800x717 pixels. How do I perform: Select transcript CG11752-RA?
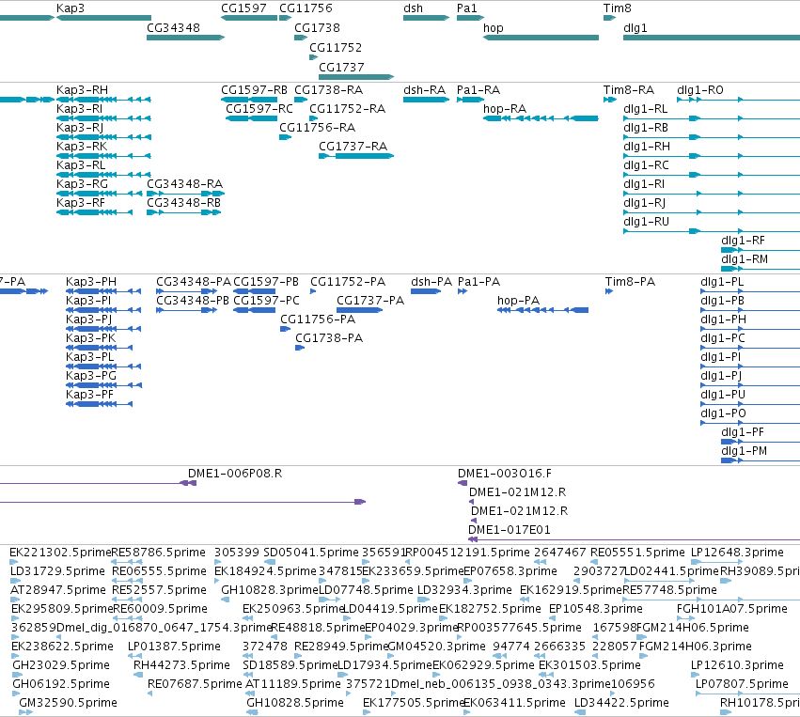313,118
